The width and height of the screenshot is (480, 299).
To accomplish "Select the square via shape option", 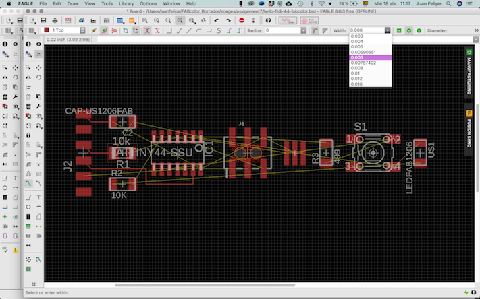I will coord(399,30).
